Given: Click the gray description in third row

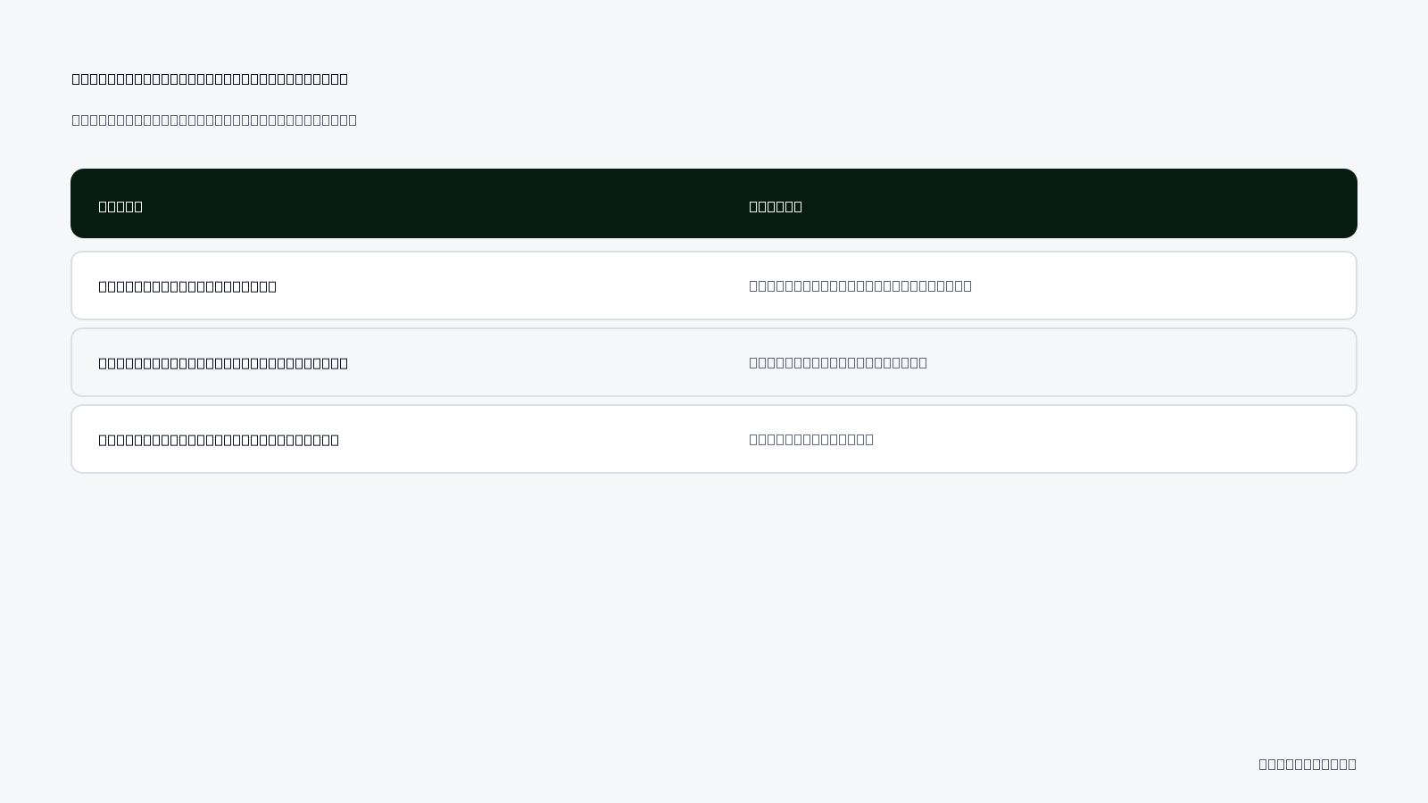Looking at the screenshot, I should (x=811, y=439).
